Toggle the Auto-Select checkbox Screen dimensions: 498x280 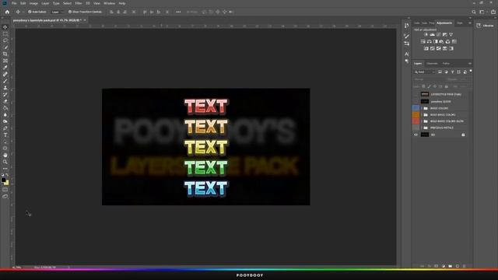(30, 12)
